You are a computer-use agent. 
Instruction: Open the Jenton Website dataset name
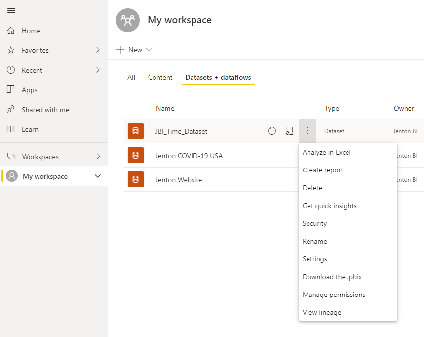(x=179, y=180)
